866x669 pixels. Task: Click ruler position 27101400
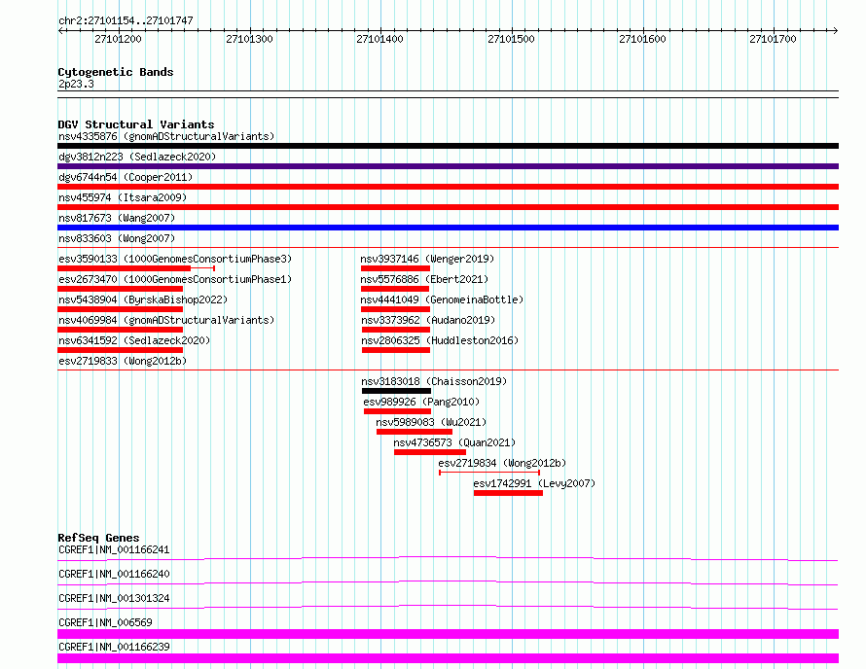(x=380, y=39)
